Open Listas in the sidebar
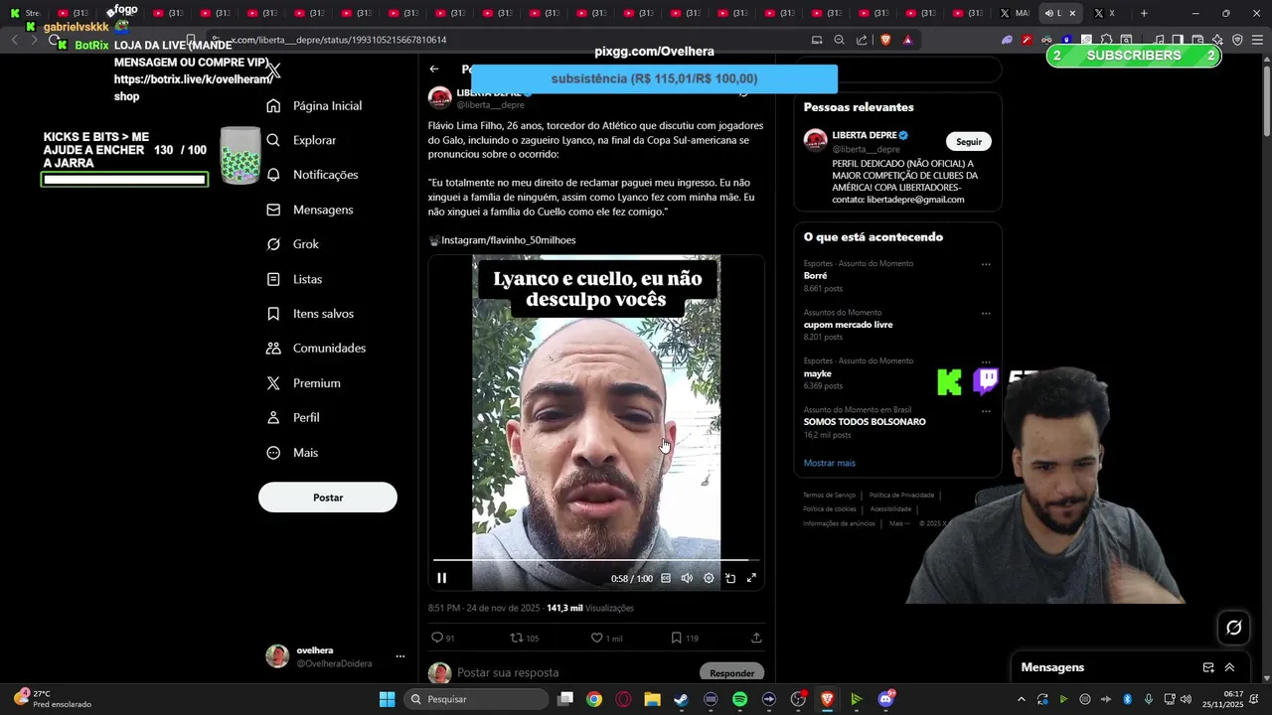This screenshot has width=1272, height=715. pyautogui.click(x=295, y=279)
